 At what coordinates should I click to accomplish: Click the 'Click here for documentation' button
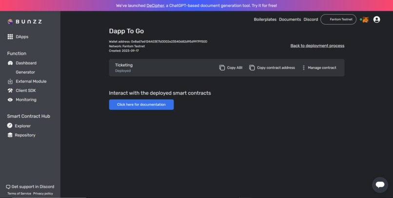pos(141,104)
